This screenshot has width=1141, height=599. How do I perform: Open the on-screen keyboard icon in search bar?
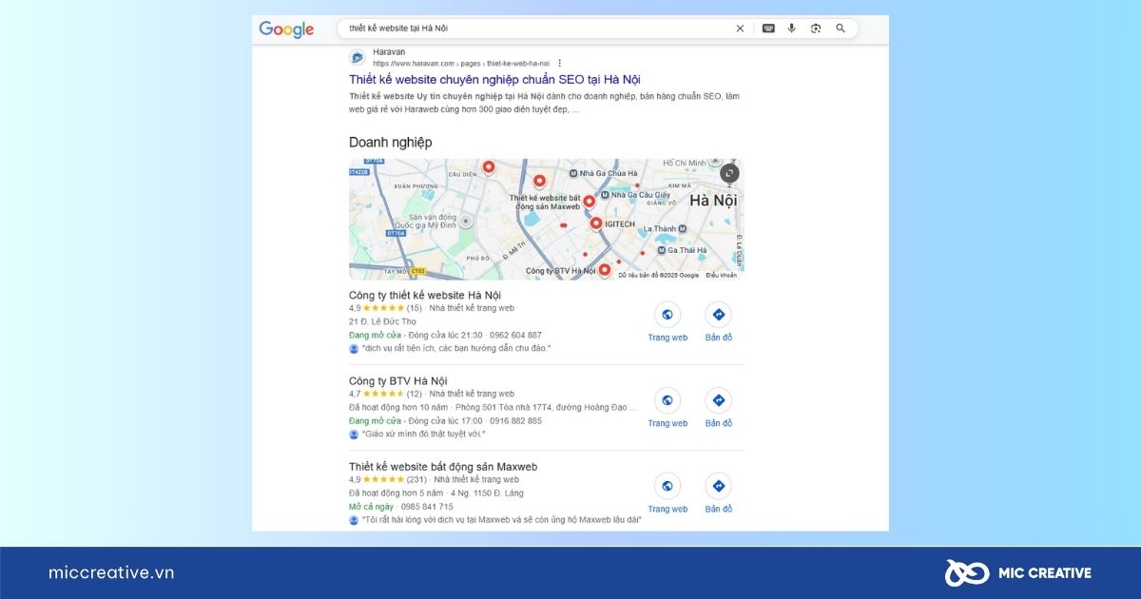click(768, 29)
